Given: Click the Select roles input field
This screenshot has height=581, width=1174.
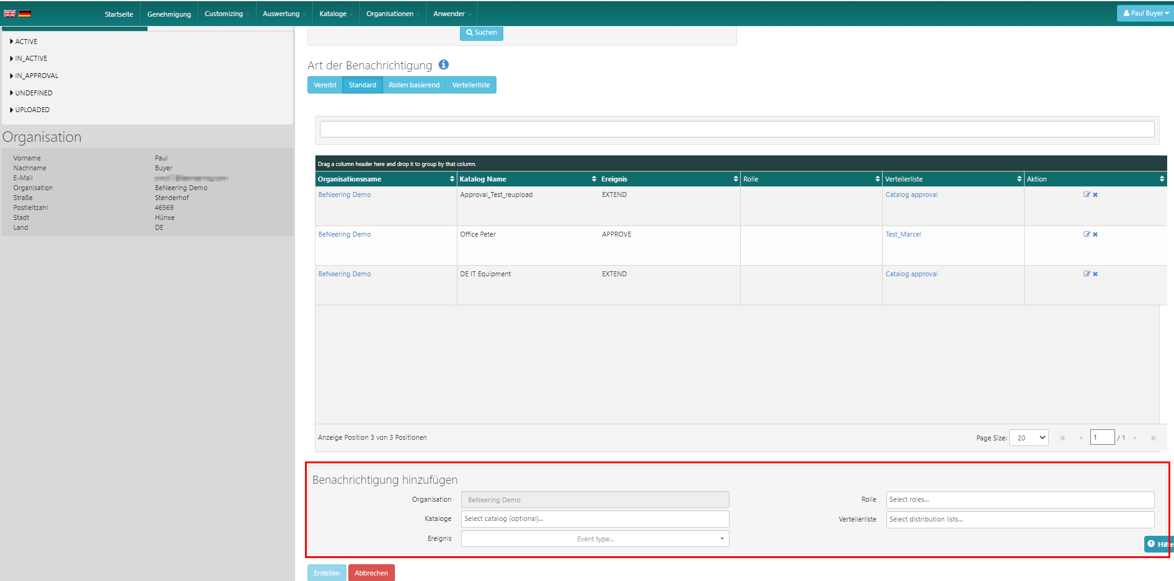Looking at the screenshot, I should coord(1020,499).
